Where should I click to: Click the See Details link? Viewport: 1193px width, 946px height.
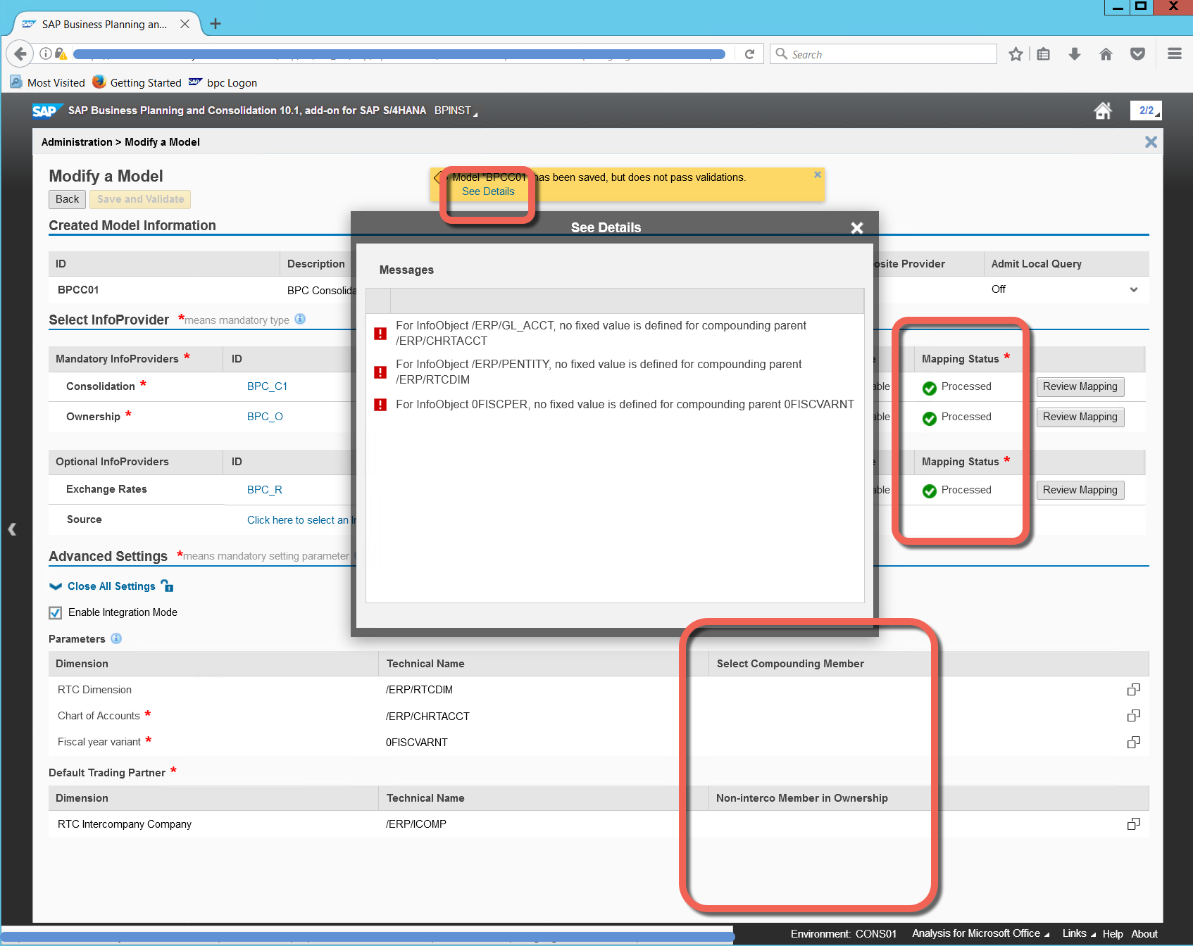click(x=488, y=191)
